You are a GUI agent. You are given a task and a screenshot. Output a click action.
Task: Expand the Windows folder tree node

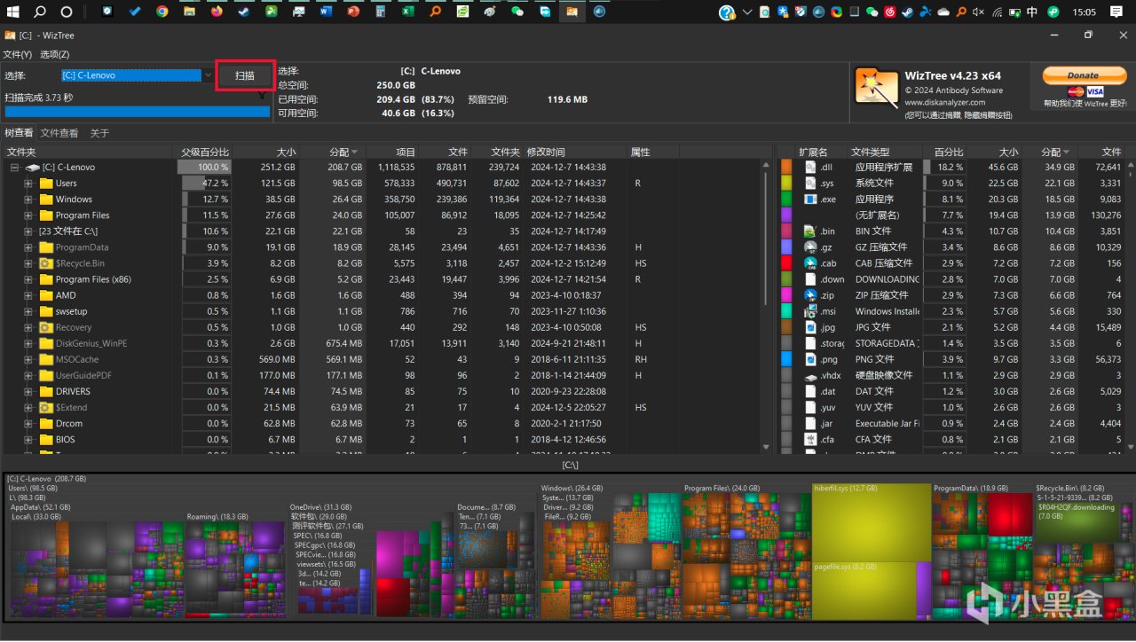coord(28,200)
